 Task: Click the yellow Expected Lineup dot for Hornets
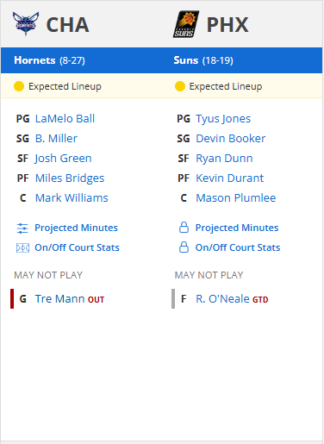click(x=19, y=86)
